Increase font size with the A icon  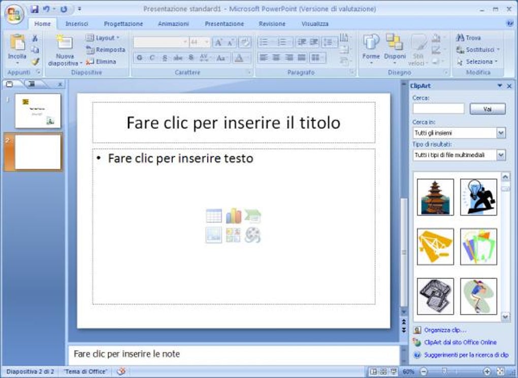coord(218,42)
